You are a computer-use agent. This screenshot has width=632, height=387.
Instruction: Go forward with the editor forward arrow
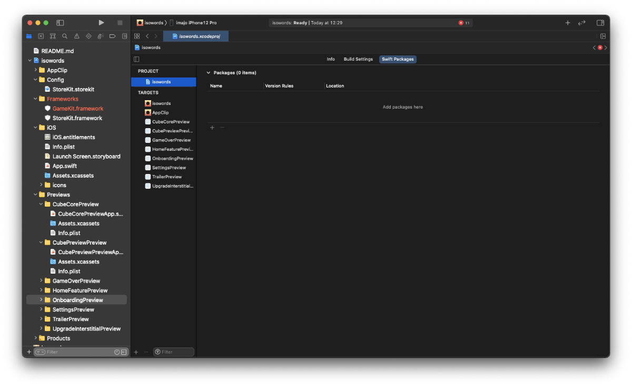156,36
